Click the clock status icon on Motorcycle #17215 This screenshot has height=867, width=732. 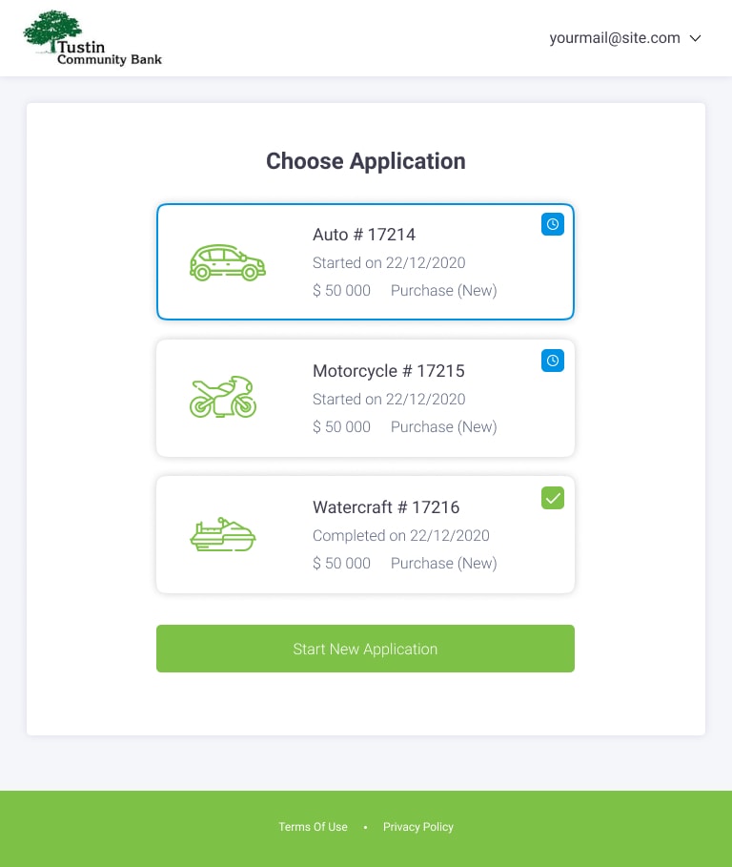pyautogui.click(x=553, y=361)
